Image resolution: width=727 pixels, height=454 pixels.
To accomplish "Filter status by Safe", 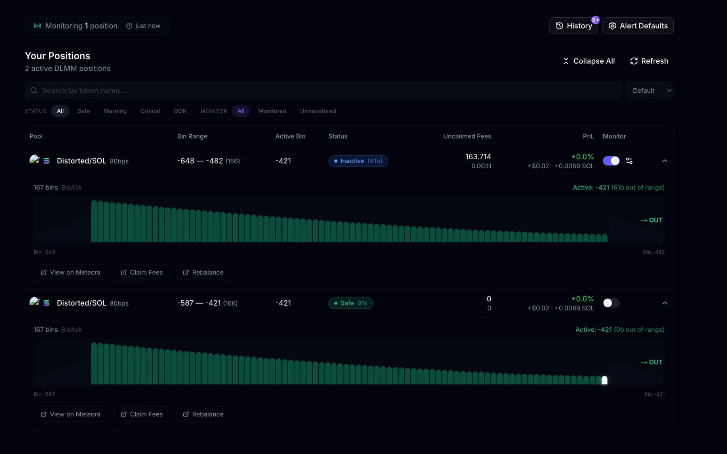I will pos(84,111).
